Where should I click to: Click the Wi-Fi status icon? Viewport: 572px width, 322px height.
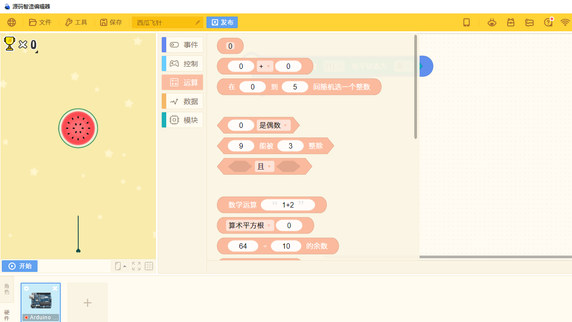pyautogui.click(x=565, y=22)
